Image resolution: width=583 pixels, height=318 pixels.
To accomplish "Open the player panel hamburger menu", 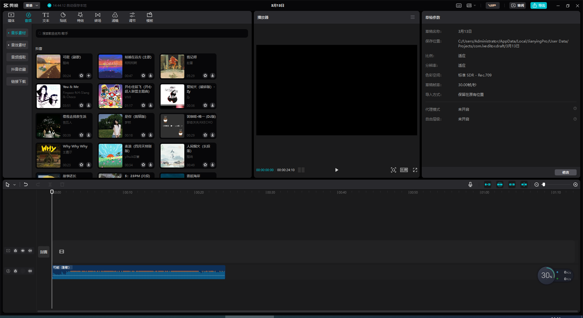I will pos(413,17).
